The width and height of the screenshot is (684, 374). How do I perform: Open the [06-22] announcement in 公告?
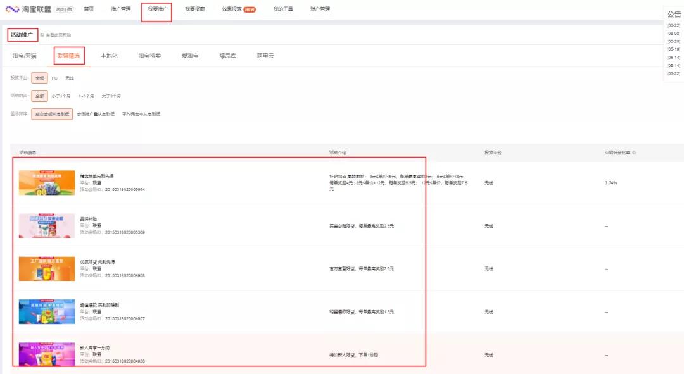(673, 25)
